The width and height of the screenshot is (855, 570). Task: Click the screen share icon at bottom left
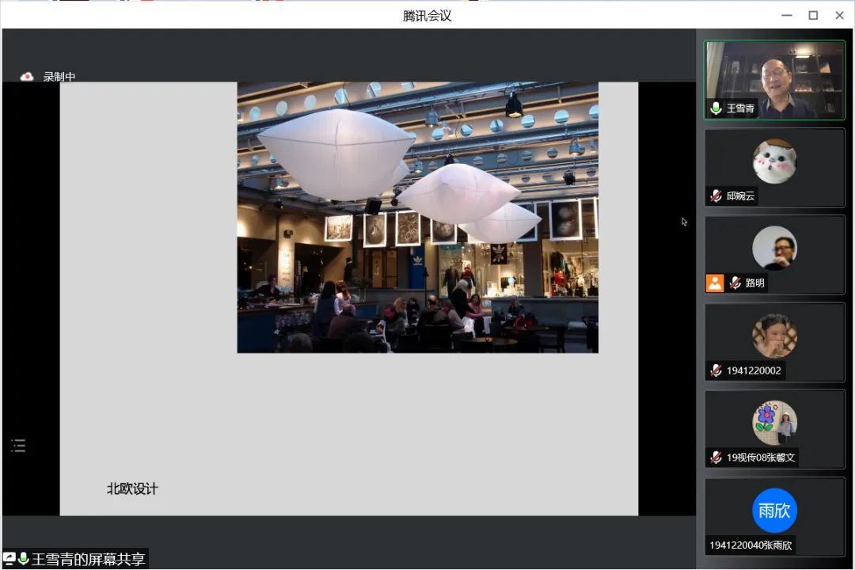click(x=9, y=559)
